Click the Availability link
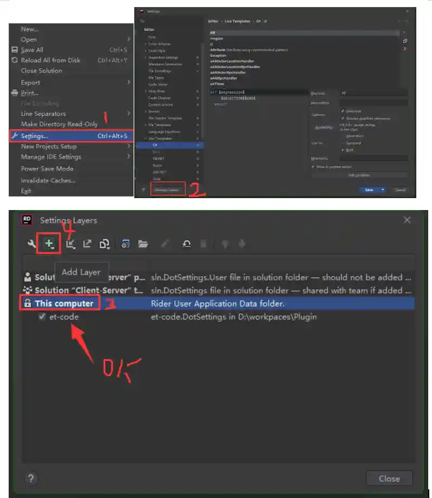 click(x=324, y=127)
